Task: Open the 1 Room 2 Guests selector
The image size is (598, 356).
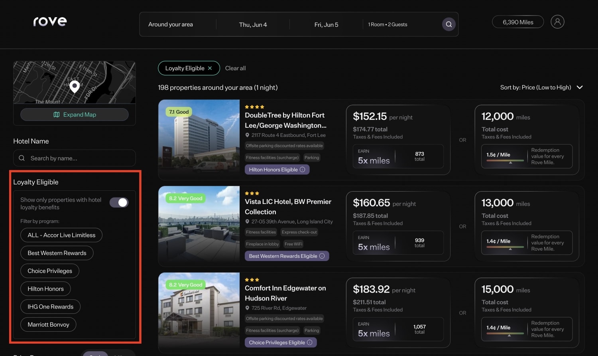Action: tap(388, 24)
